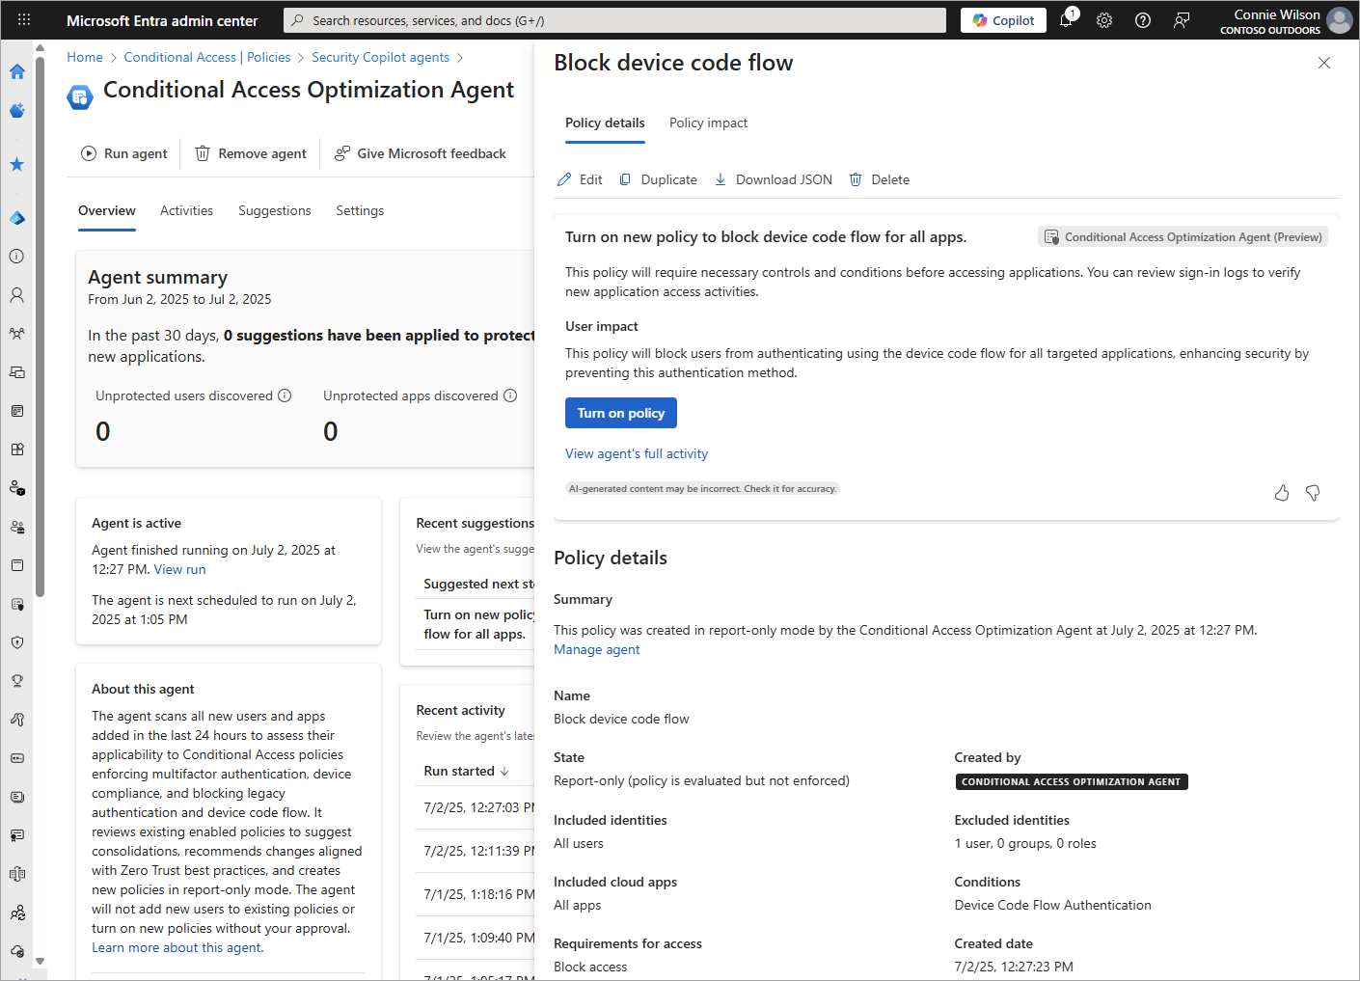Viewport: 1360px width, 981px height.
Task: Click the Conditional Access Optimization Agent (Preview) badge
Action: point(1183,237)
